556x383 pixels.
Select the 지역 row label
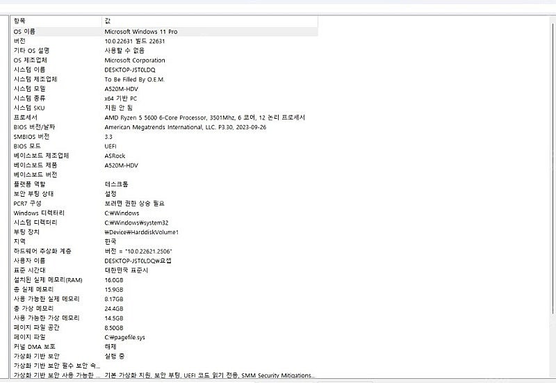pos(19,241)
